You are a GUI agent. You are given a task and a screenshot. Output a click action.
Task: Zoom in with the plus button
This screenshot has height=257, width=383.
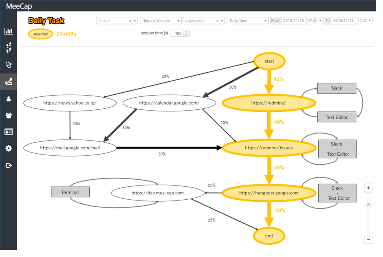click(368, 188)
